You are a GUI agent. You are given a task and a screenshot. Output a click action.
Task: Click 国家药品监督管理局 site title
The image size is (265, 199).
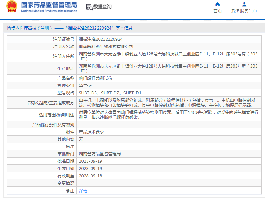click(49, 5)
